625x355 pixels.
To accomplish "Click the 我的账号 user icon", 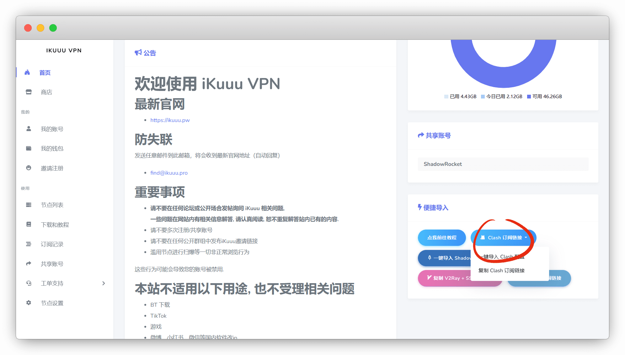I will coord(29,129).
